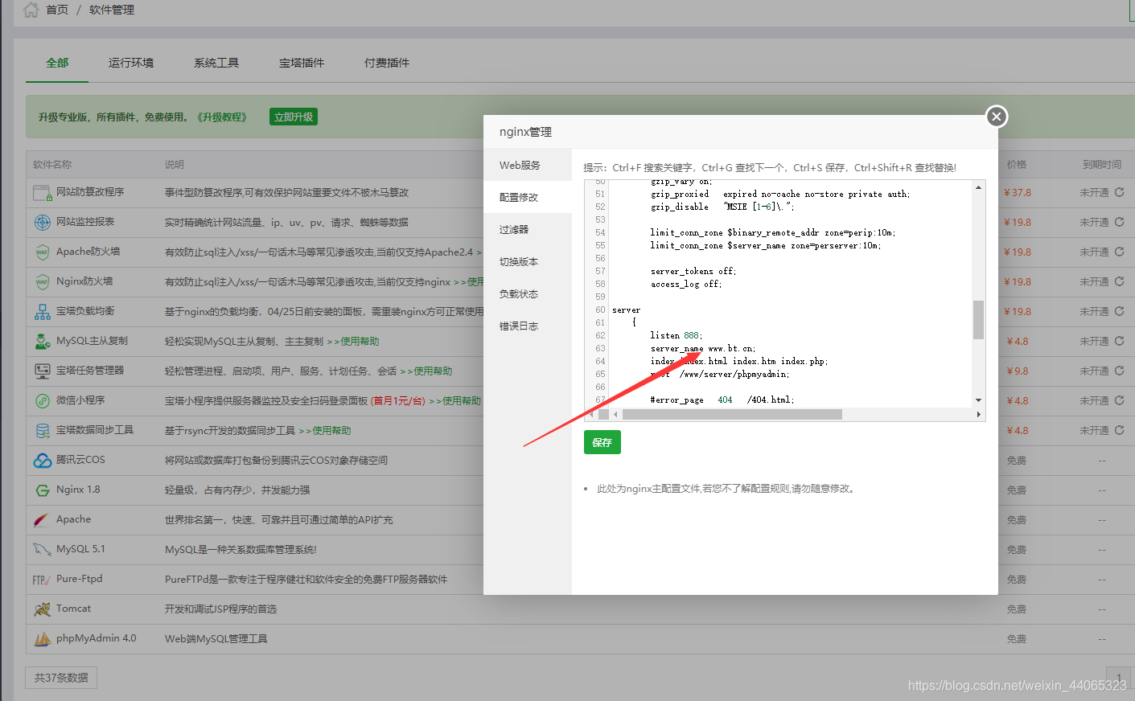This screenshot has width=1135, height=701.
Task: Click 到期时间 column header
Action: [1102, 164]
